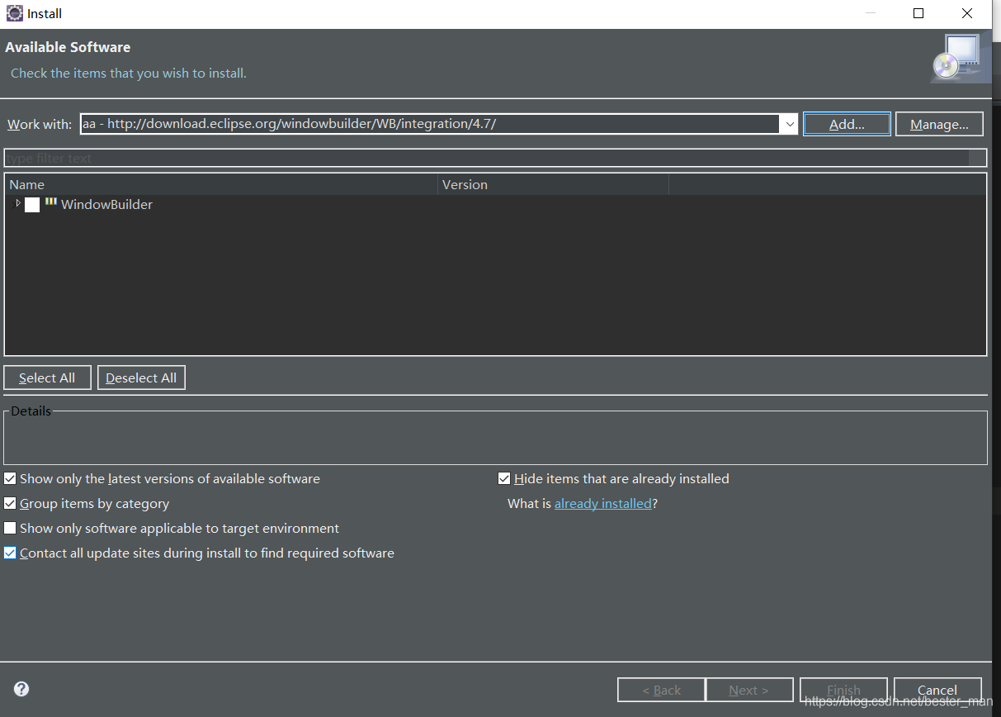Click the Name column header
This screenshot has height=717, width=1001.
[220, 184]
